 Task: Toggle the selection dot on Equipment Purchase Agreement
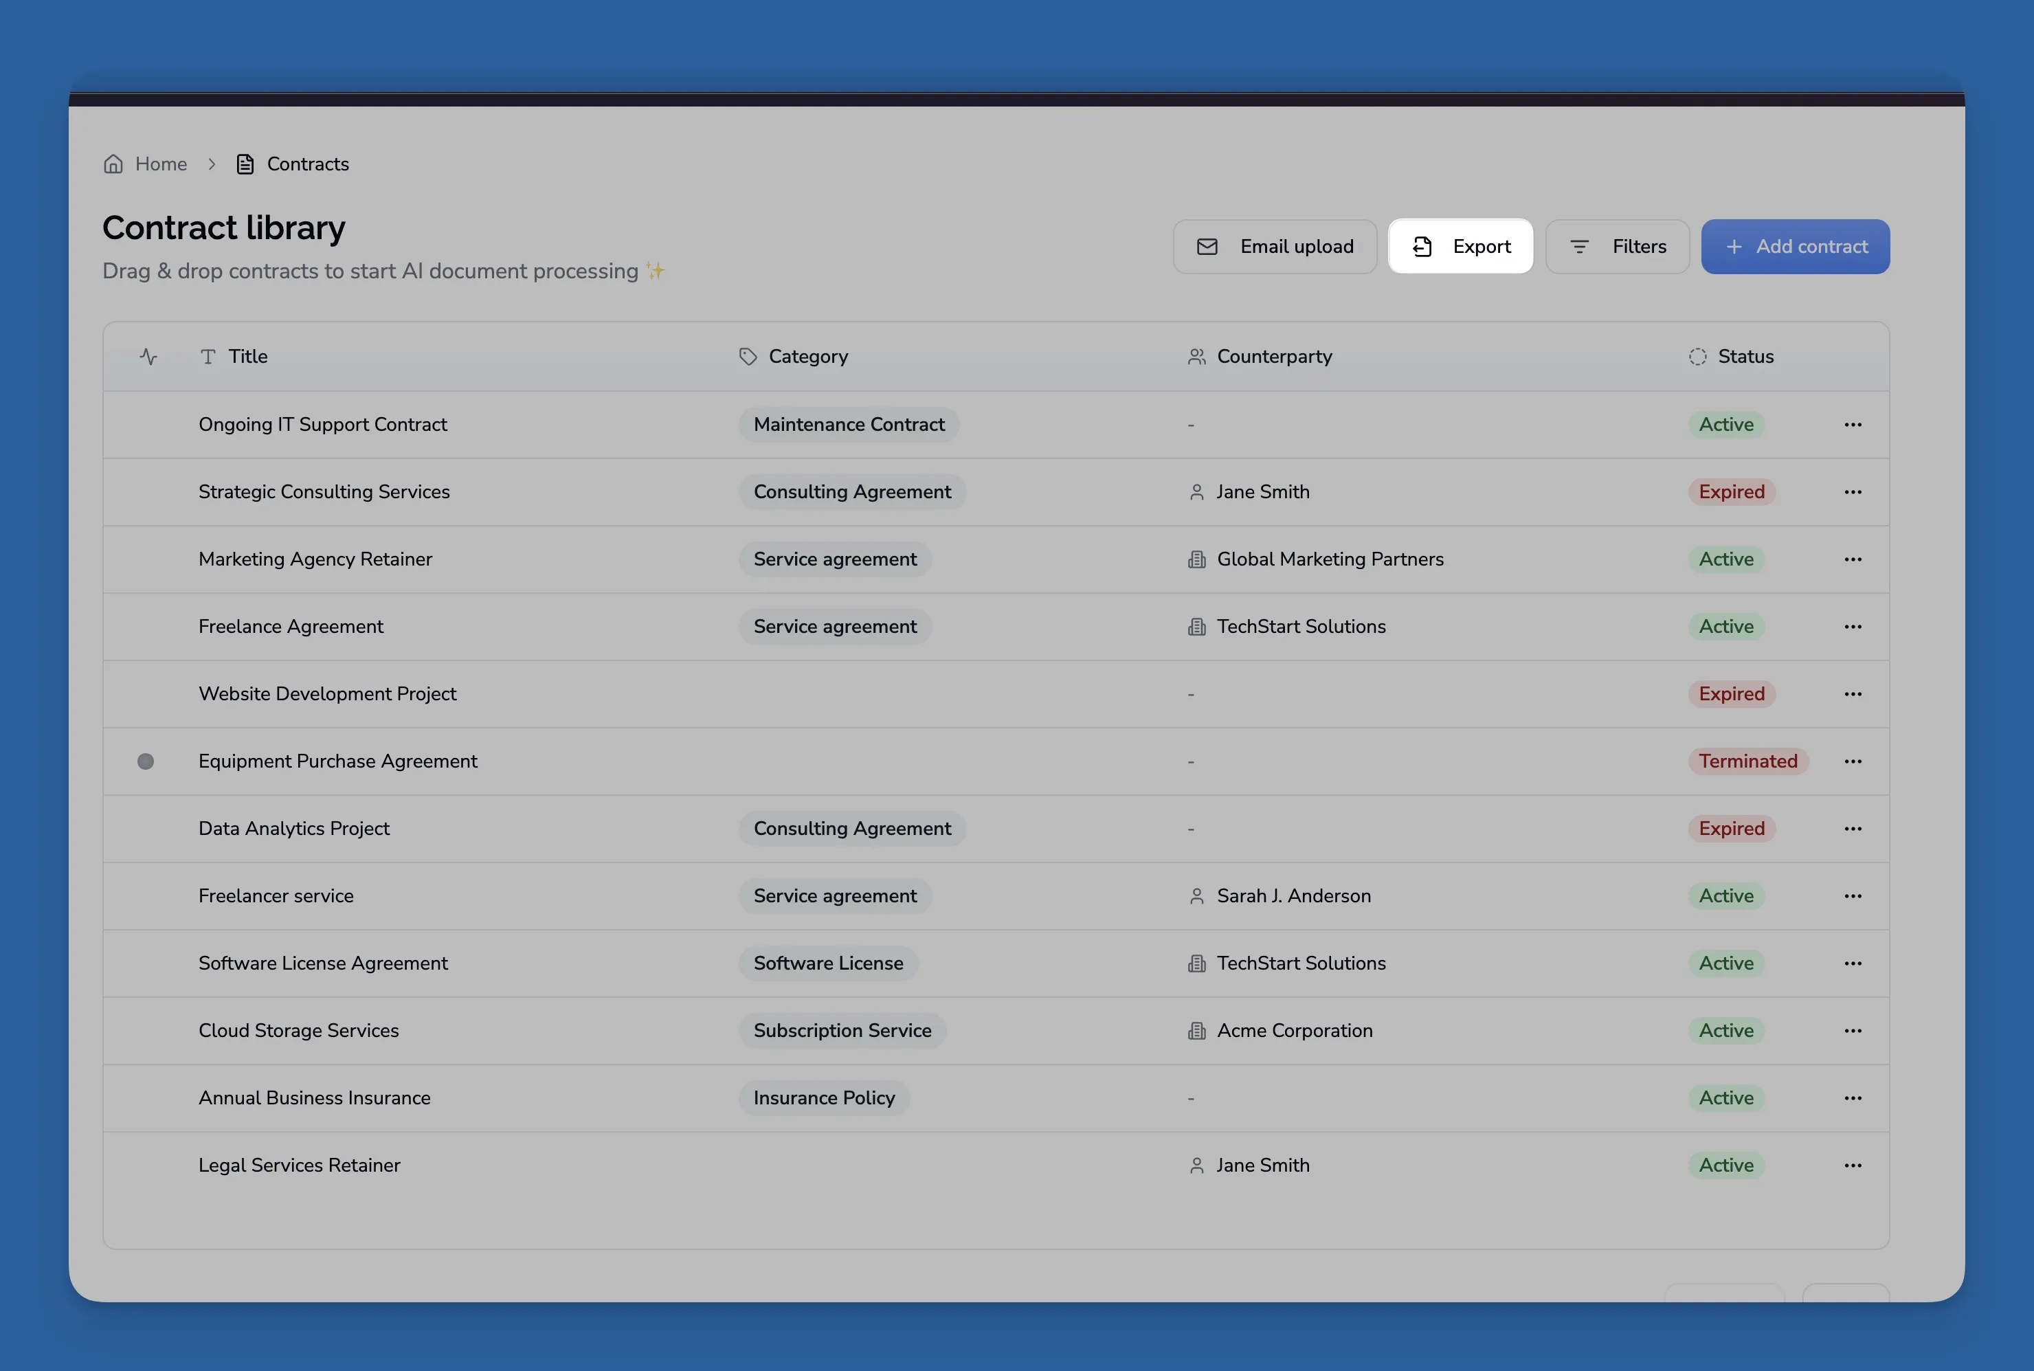pos(146,761)
